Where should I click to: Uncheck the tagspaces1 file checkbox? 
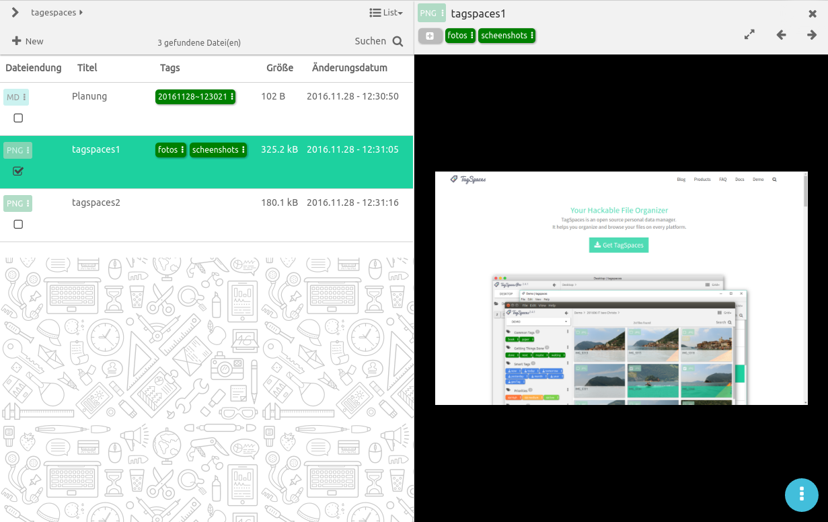[18, 172]
